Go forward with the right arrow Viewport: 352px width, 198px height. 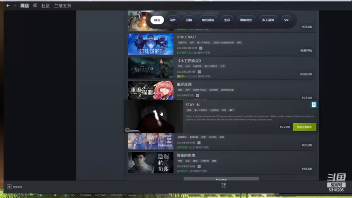tap(15, 6)
